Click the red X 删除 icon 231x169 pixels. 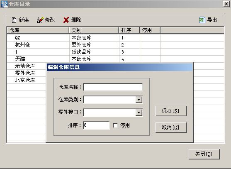(x=66, y=20)
